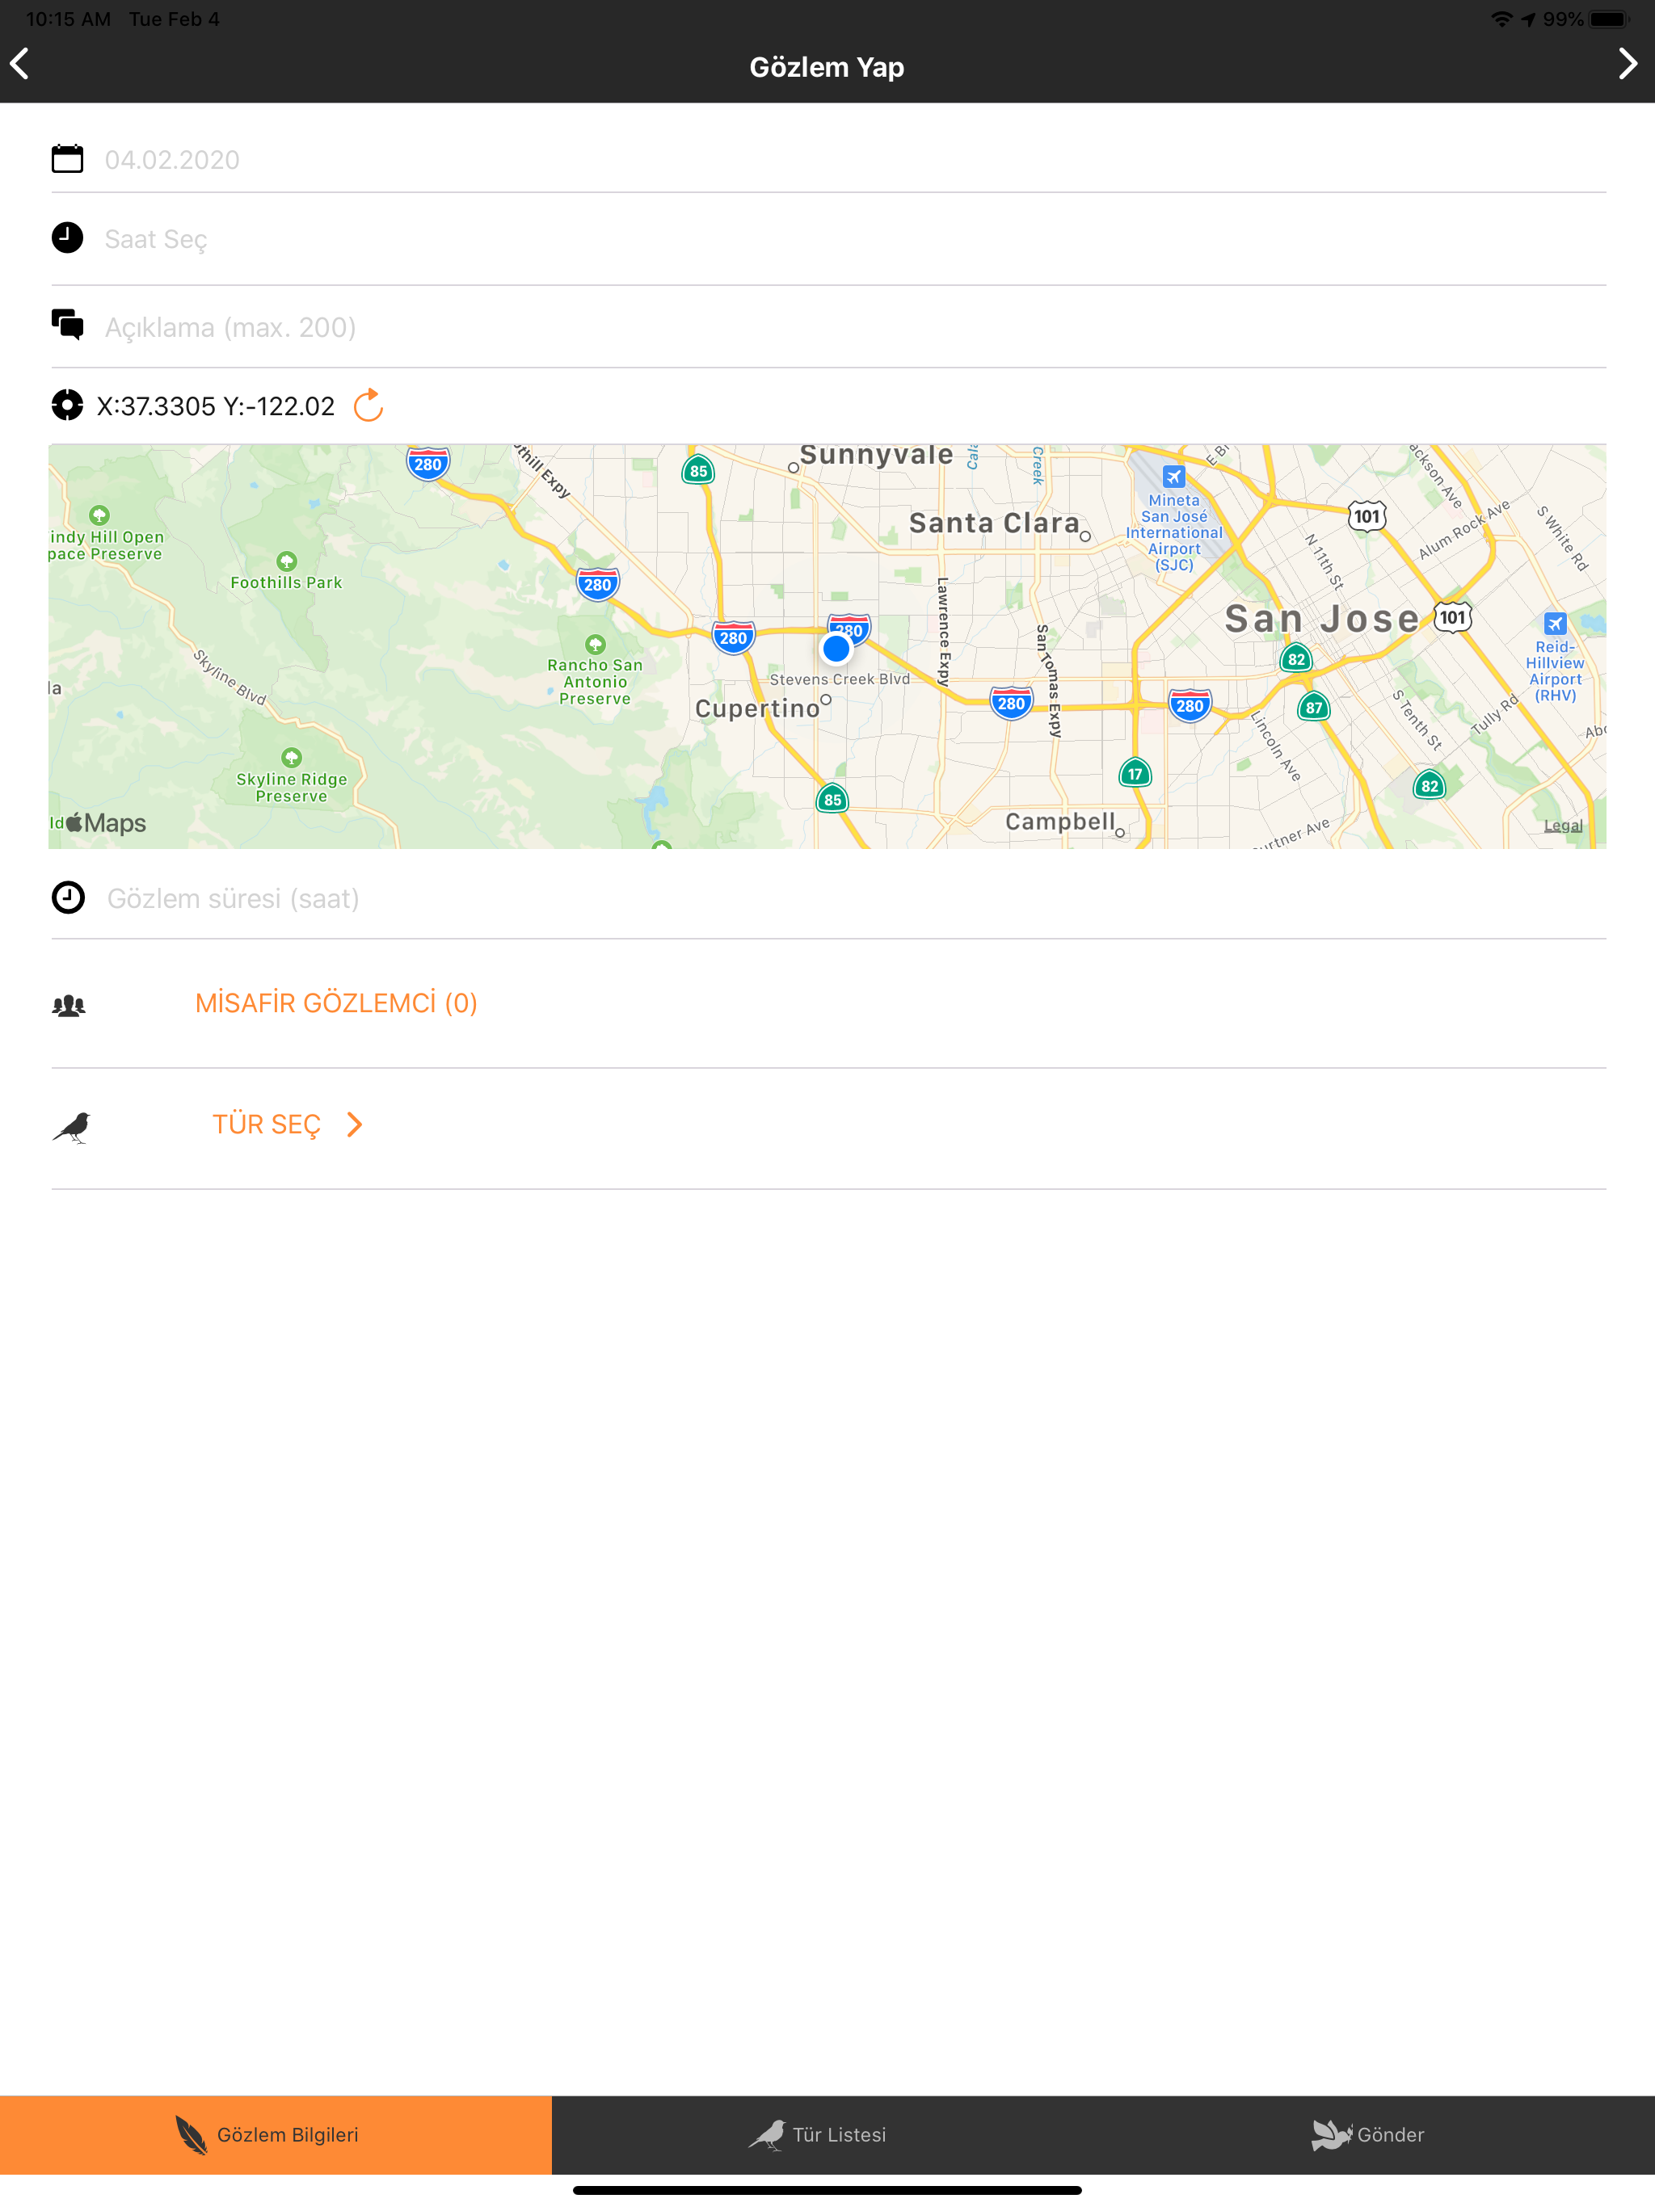This screenshot has height=2207, width=1655.
Task: Tap the GPS location target icon
Action: (x=67, y=405)
